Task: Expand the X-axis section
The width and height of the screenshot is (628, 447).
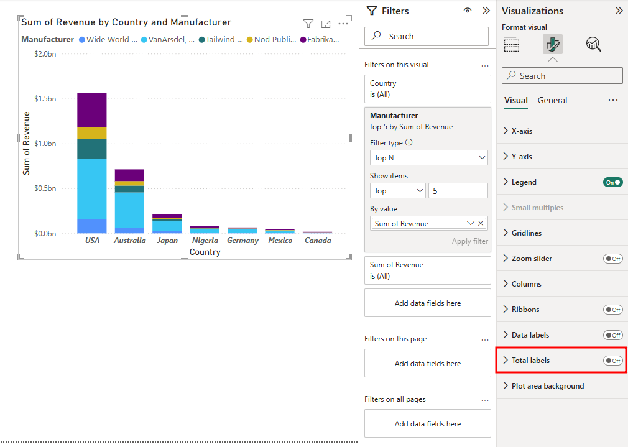Action: 521,131
